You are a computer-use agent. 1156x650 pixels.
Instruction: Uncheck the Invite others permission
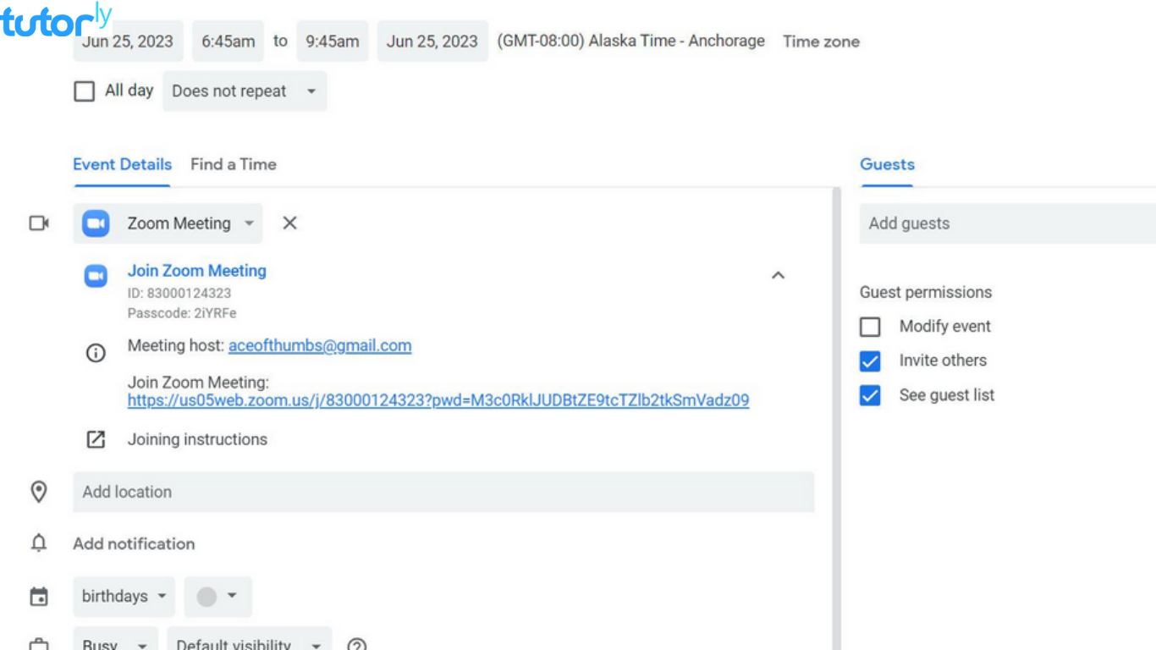(870, 361)
